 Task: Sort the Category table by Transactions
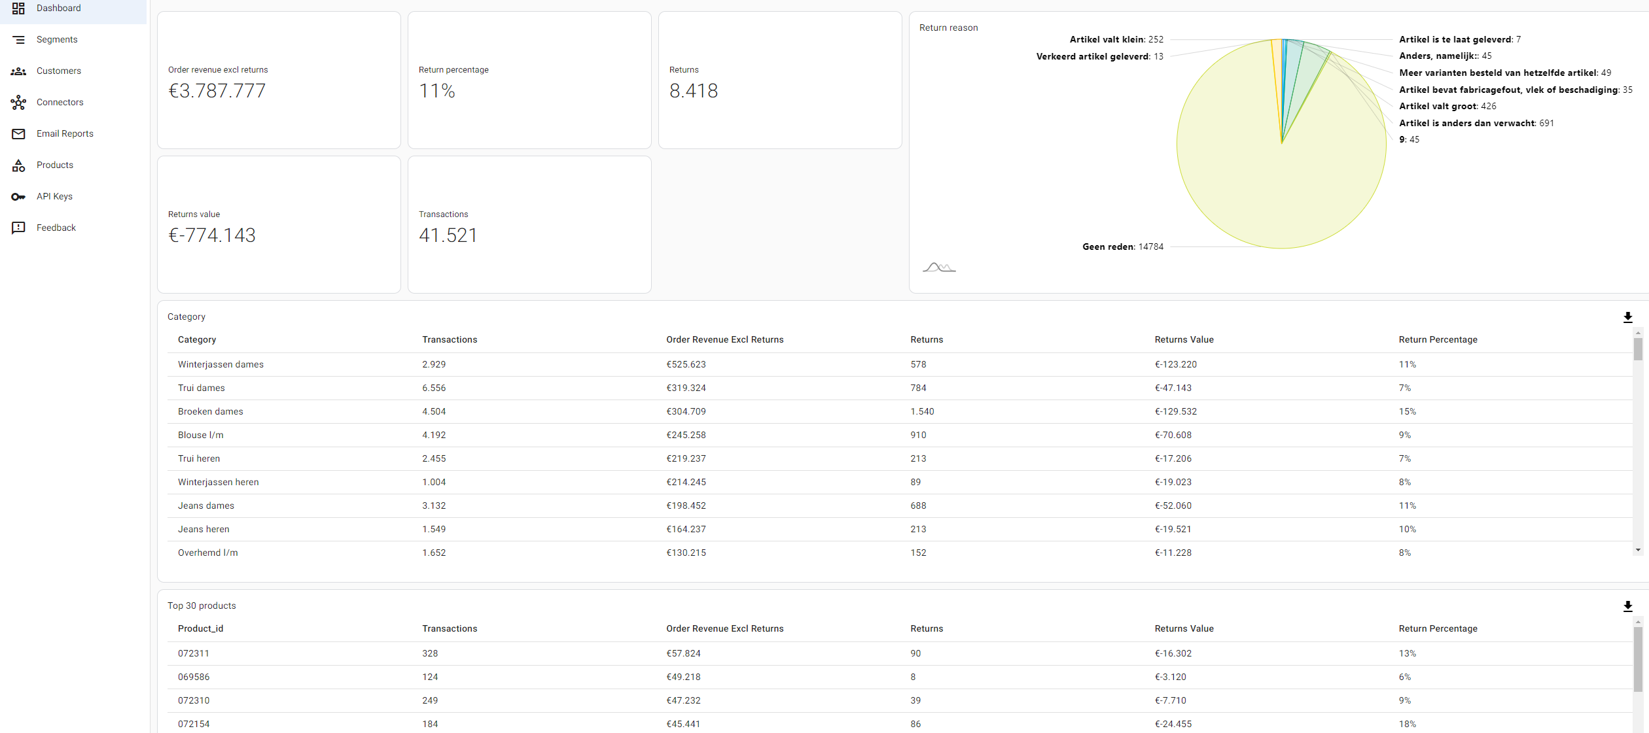[x=450, y=339]
